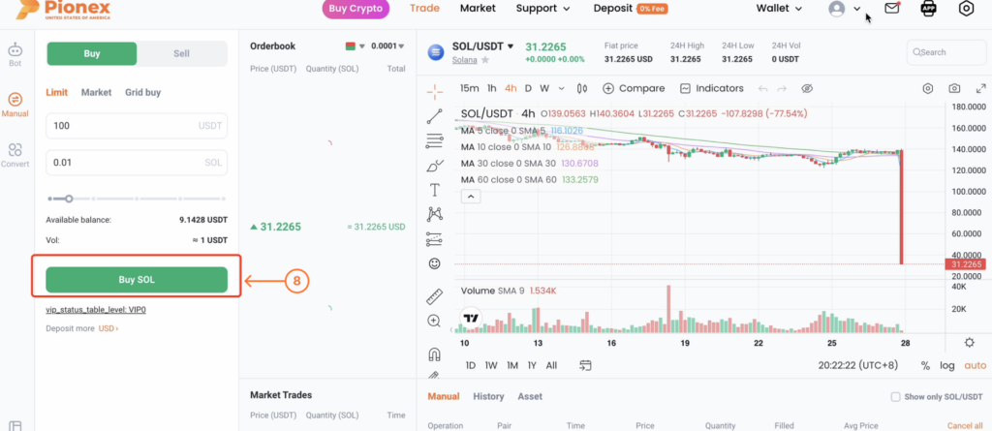Click the order amount percentage slider
This screenshot has width=992, height=431.
tap(137, 199)
